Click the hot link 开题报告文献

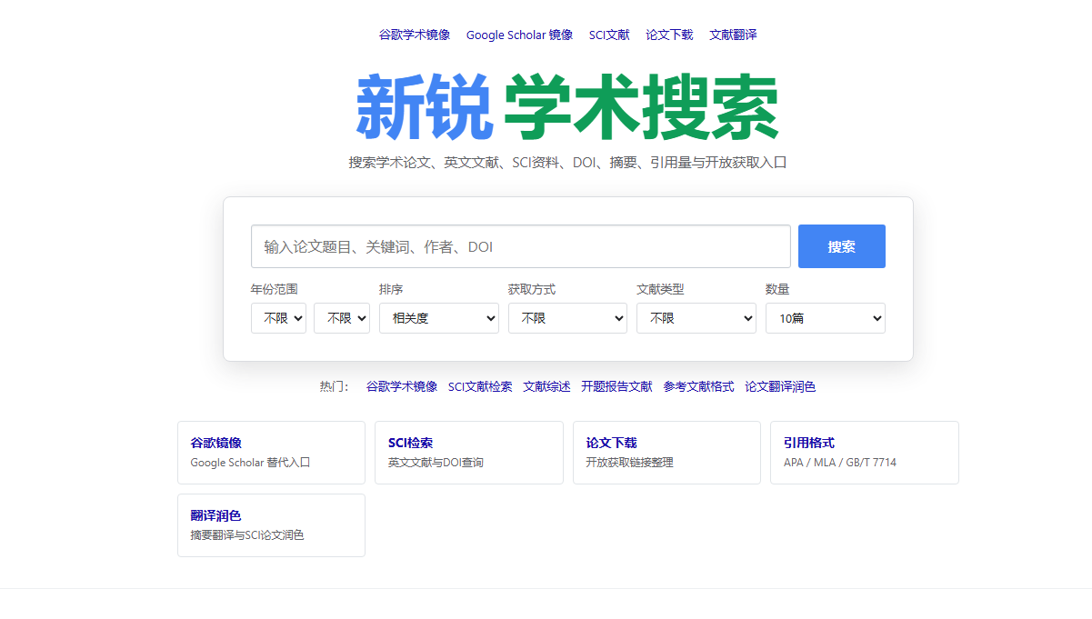[617, 386]
